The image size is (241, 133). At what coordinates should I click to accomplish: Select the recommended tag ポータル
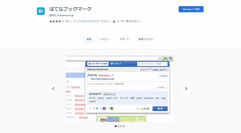coord(124,98)
